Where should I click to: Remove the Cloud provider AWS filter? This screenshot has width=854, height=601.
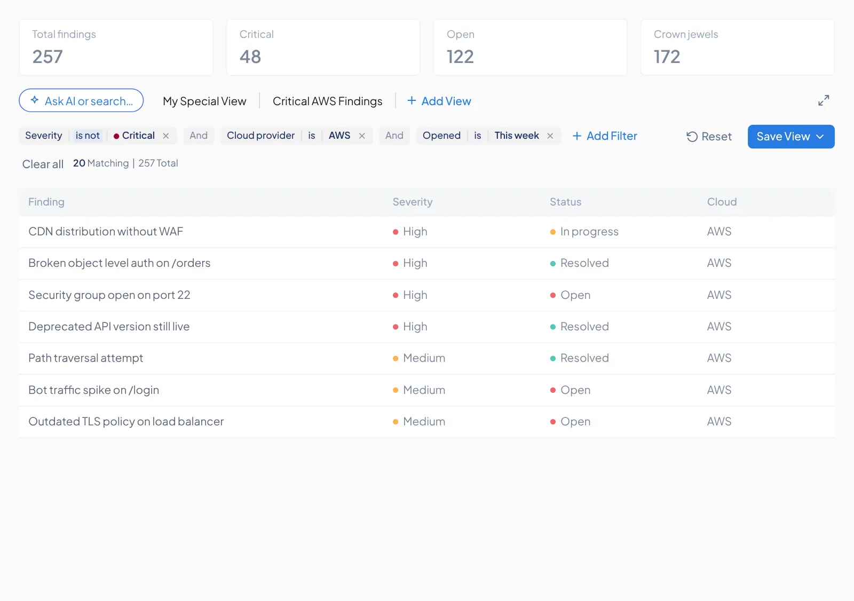point(362,136)
